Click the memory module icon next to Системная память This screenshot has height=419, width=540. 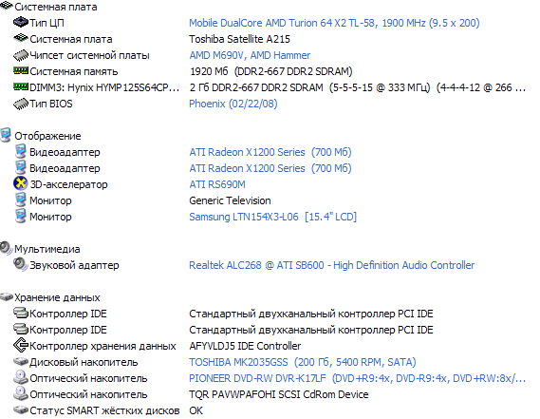pos(20,70)
